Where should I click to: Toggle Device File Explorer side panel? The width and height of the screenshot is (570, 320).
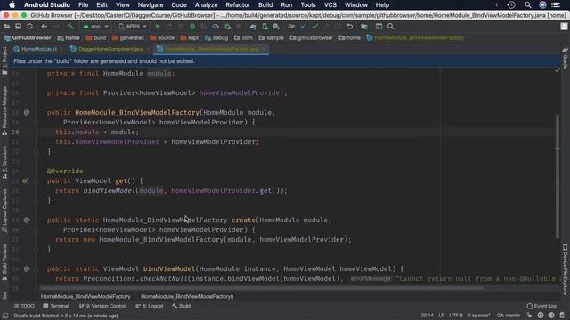pyautogui.click(x=566, y=270)
